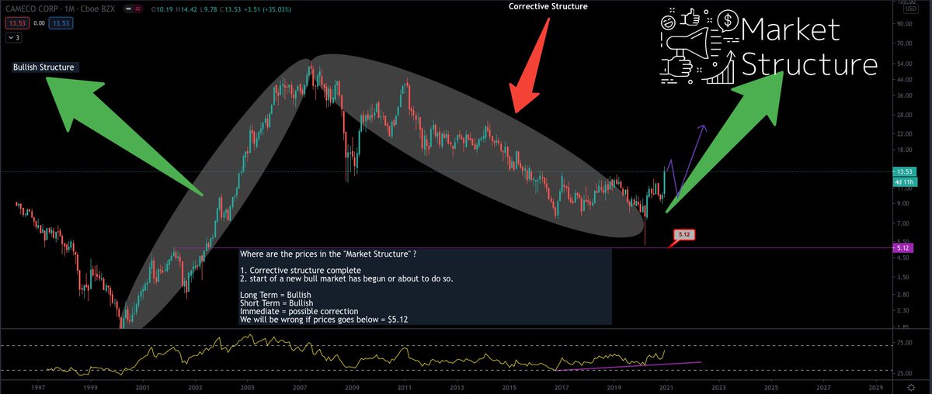Select the Bullish Structure text label
This screenshot has height=394, width=932.
(x=44, y=67)
